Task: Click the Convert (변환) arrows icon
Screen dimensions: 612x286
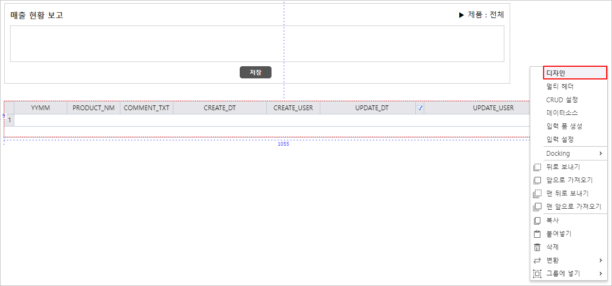Action: (x=537, y=260)
